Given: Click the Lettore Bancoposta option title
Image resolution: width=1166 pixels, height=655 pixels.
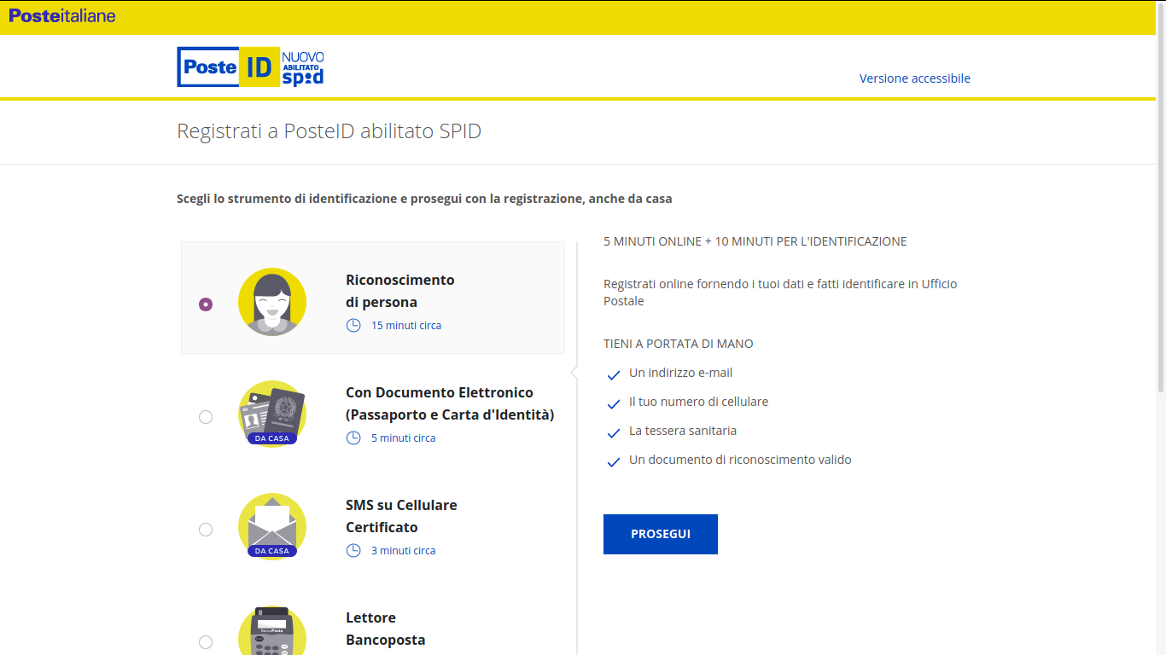Looking at the screenshot, I should point(385,629).
